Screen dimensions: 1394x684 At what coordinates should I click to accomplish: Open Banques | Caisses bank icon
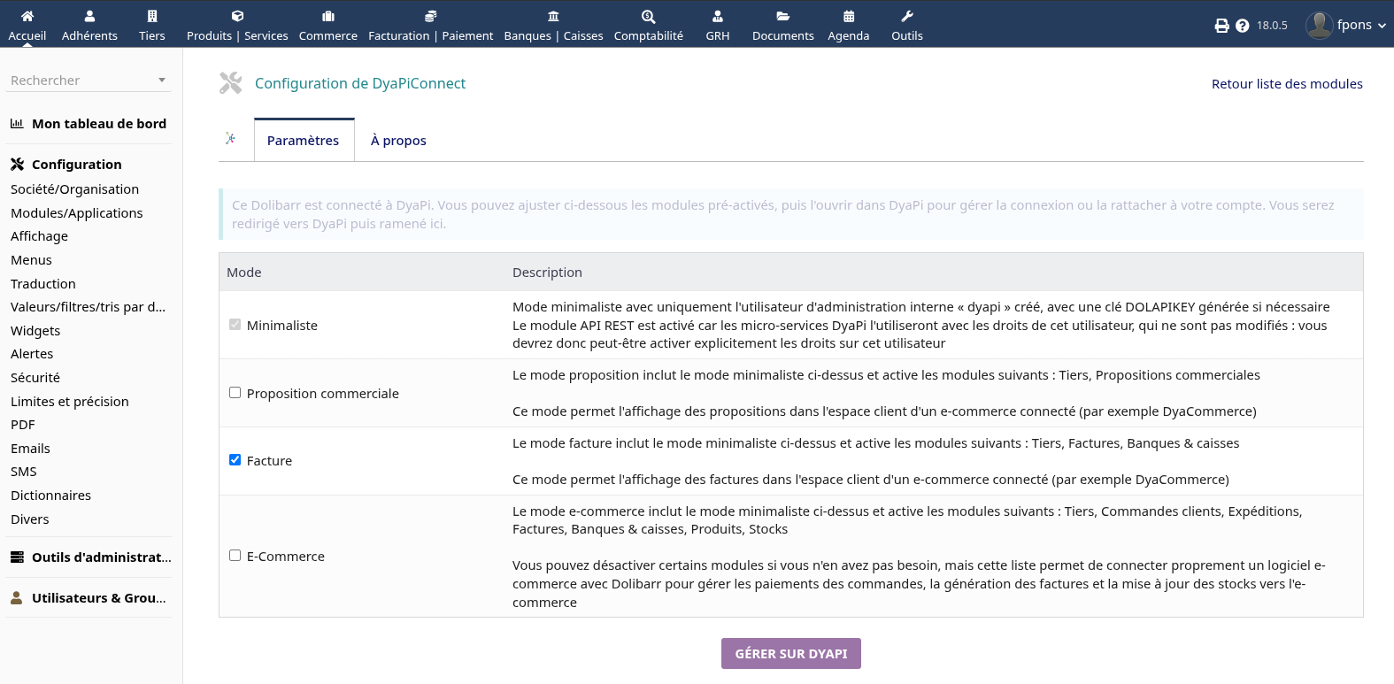point(553,16)
